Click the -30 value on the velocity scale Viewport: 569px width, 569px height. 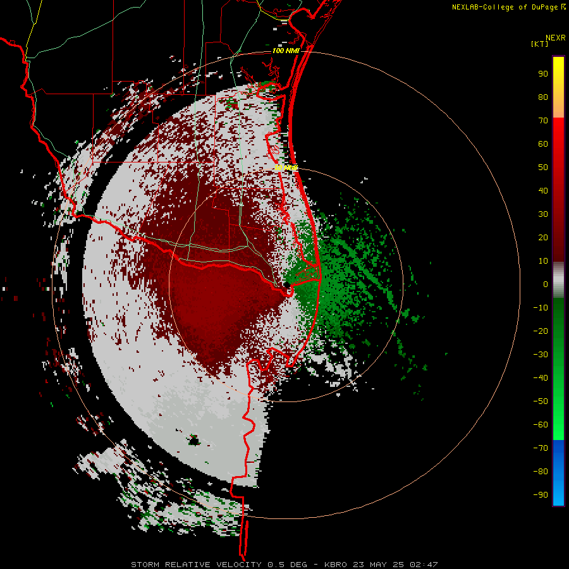tap(541, 355)
